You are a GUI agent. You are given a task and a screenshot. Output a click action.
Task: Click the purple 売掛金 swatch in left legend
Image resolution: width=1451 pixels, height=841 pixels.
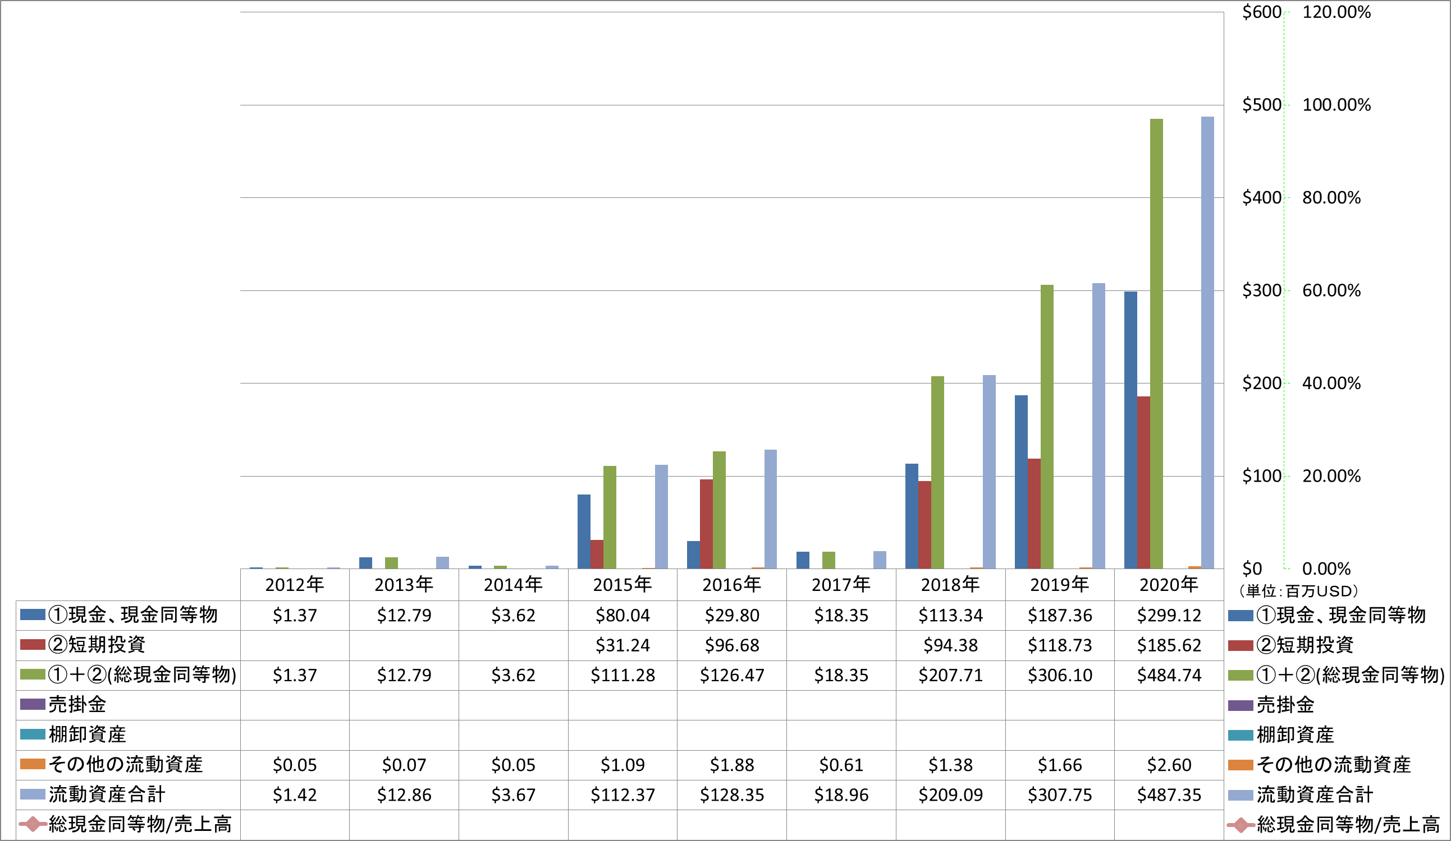pyautogui.click(x=32, y=704)
